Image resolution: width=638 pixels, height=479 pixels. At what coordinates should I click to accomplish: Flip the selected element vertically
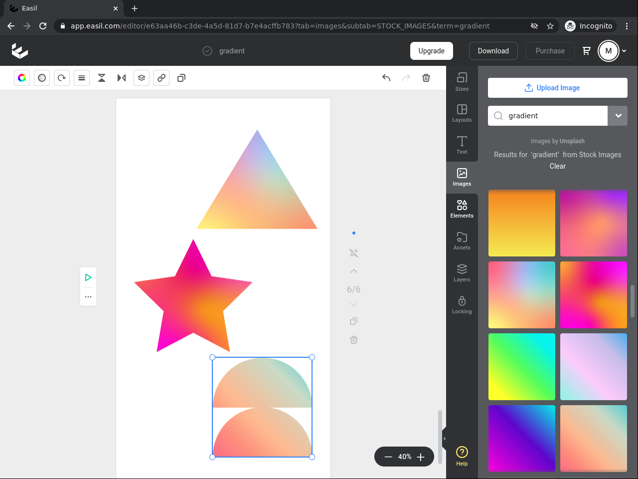tap(102, 78)
